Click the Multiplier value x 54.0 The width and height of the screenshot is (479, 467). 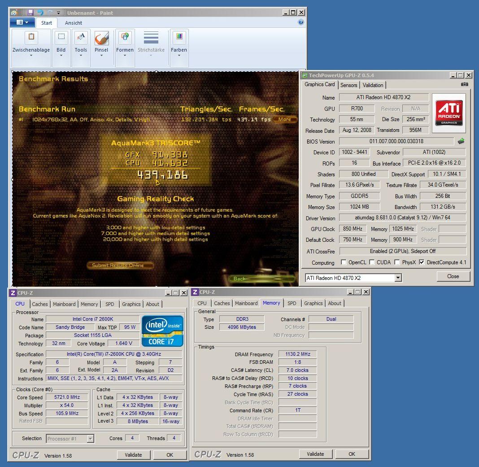click(67, 405)
